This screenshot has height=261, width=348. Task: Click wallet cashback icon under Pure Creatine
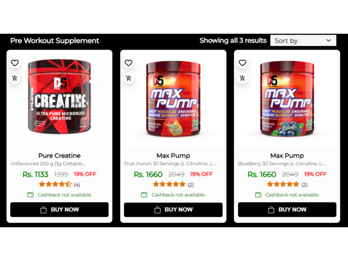[30, 195]
